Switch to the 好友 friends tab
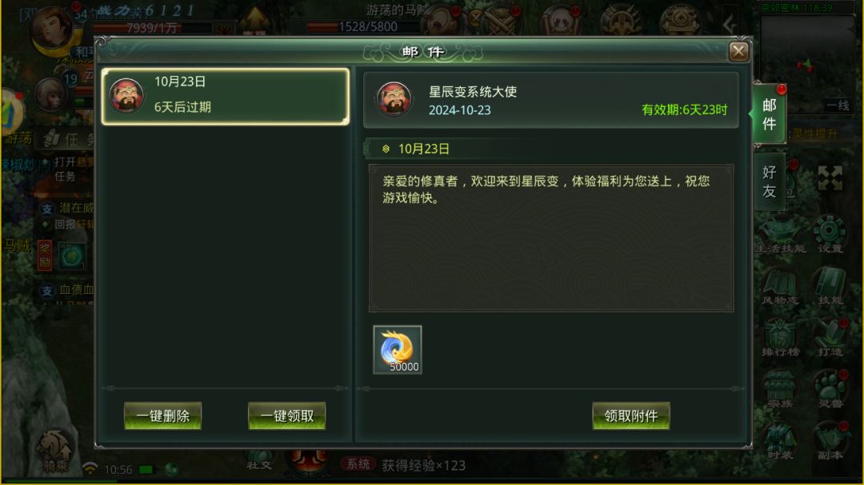 click(x=770, y=181)
